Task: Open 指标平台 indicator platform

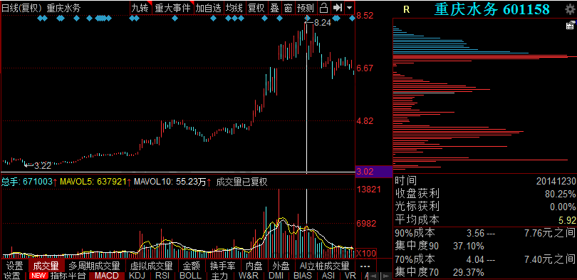Action: 68,276
